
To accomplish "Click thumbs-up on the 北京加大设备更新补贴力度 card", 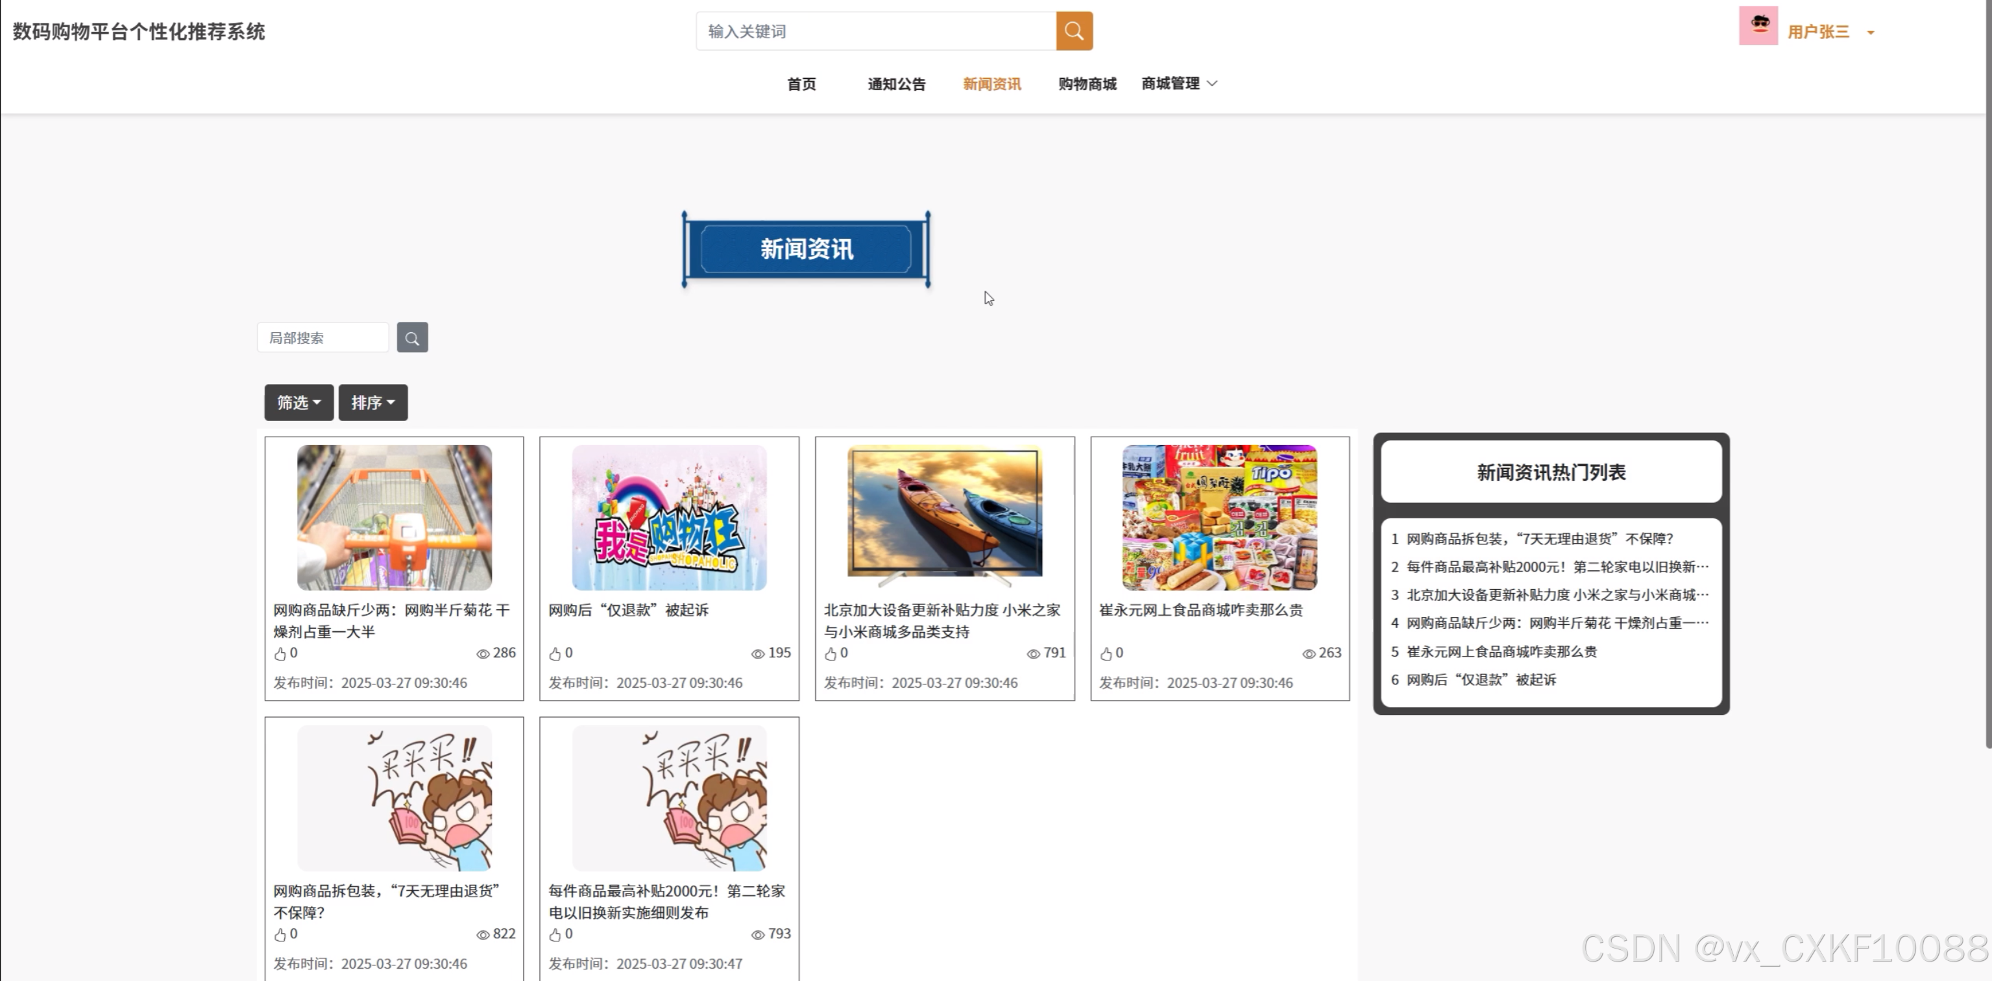I will [830, 654].
